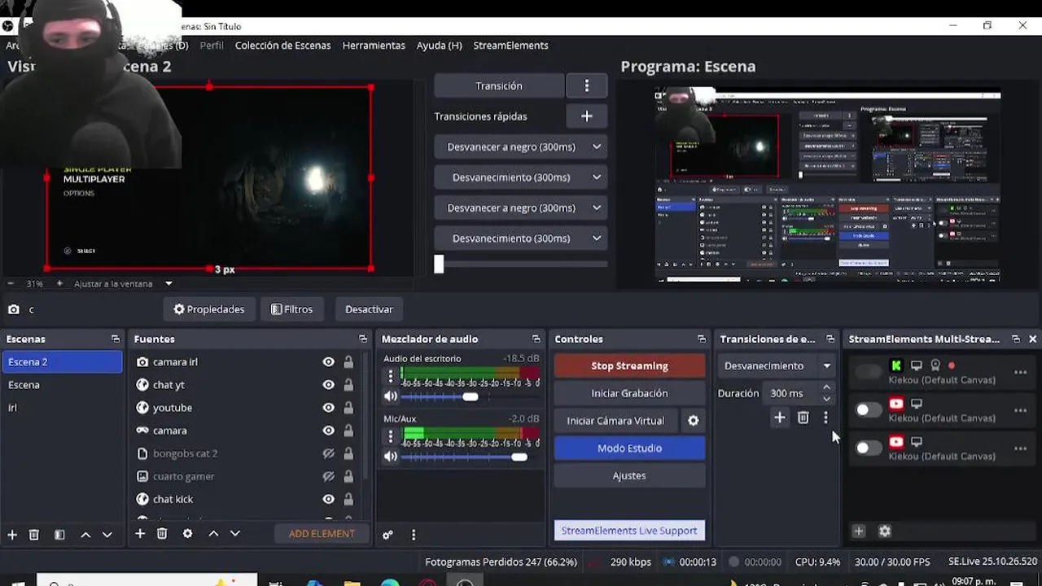The image size is (1042, 586).
Task: Show the cuarto gamer source
Action: point(329,476)
